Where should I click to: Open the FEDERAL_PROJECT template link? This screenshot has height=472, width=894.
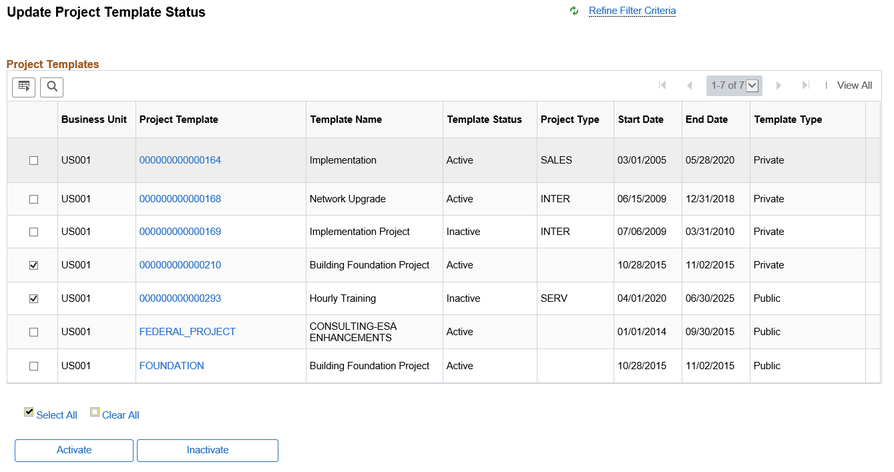coord(187,331)
